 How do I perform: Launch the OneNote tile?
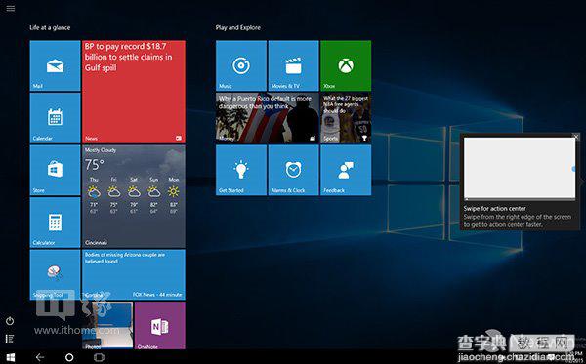[160, 326]
